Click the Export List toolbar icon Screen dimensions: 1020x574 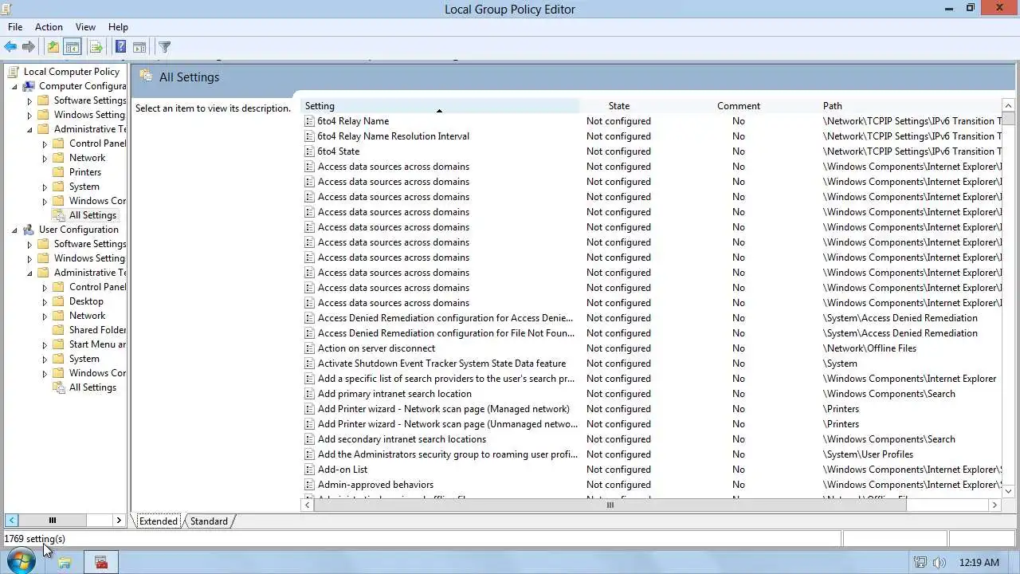pos(96,47)
